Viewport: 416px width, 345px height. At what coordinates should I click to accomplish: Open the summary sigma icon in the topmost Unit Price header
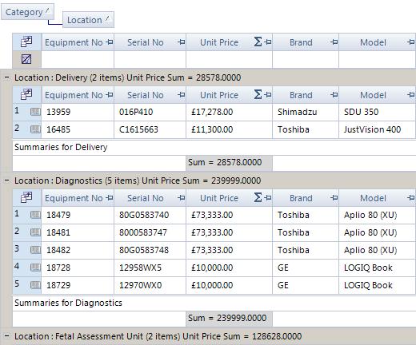pyautogui.click(x=258, y=42)
